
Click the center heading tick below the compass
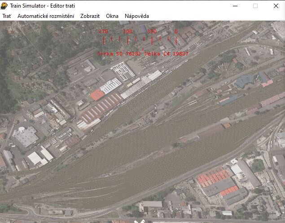(143, 49)
